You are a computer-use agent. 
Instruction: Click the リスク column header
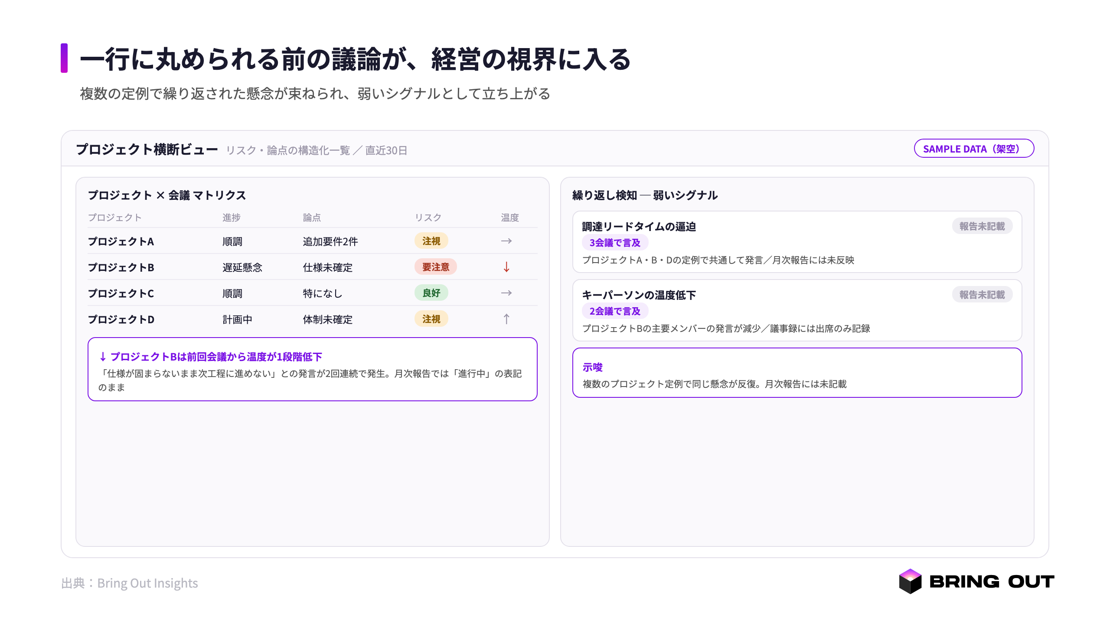(428, 218)
